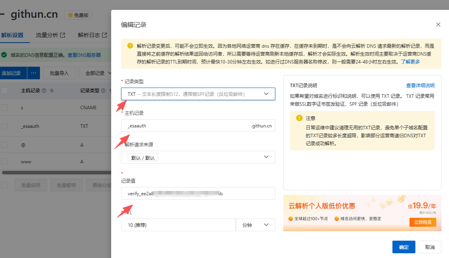
Task: Select the checkbox for the _esaauth row
Action: pyautogui.click(x=4, y=126)
